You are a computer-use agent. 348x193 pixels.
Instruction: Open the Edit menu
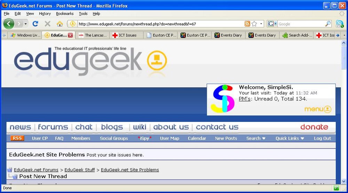(17, 14)
